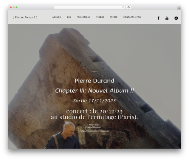Open the PRESSE page
The width and height of the screenshot is (189, 160).
(x=113, y=17)
